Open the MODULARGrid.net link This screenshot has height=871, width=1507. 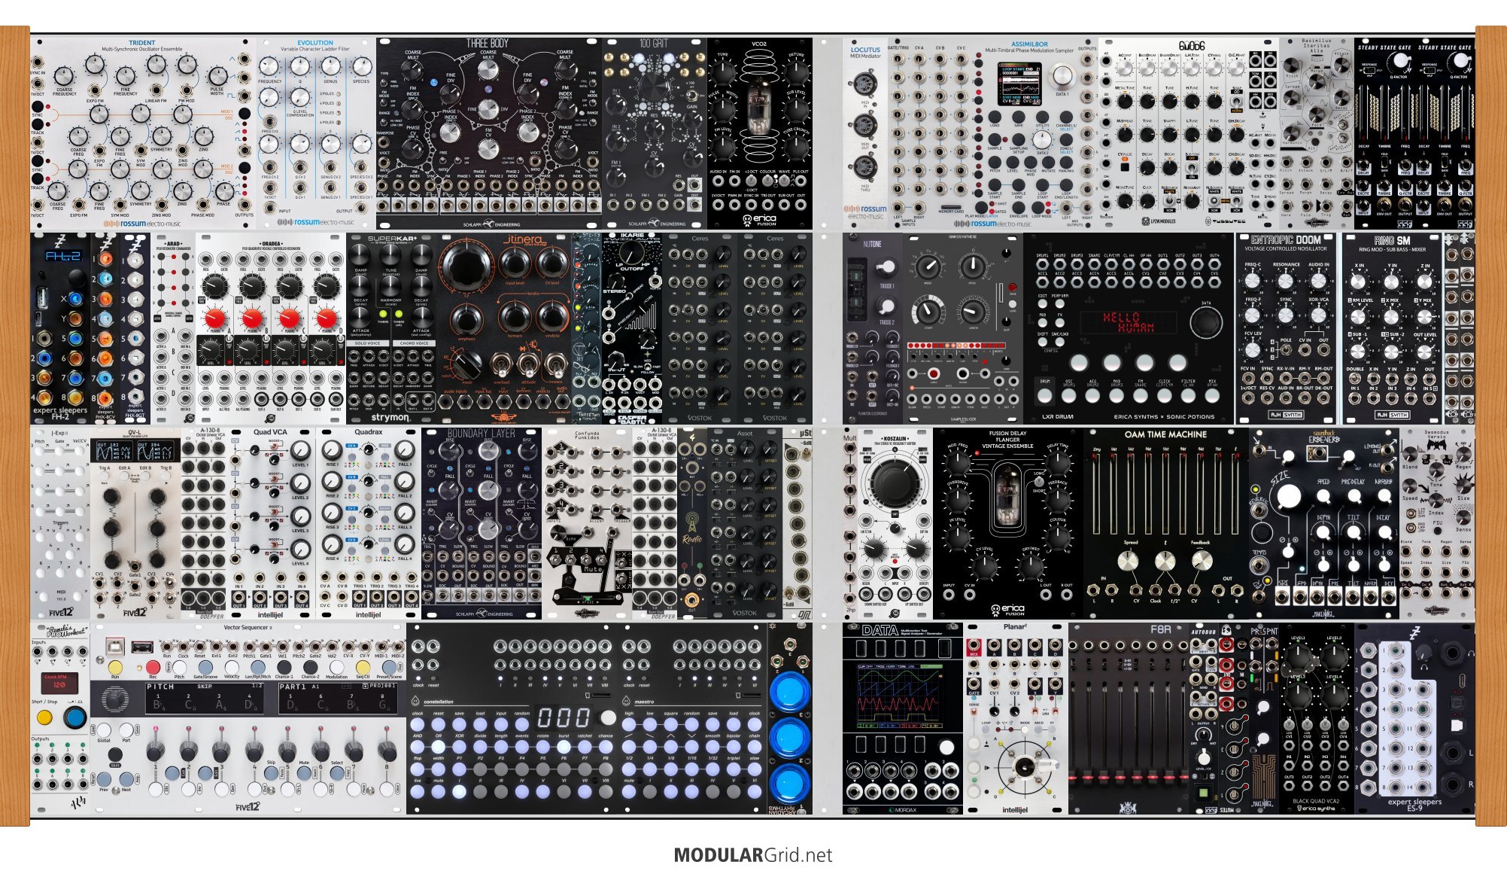pos(753,855)
